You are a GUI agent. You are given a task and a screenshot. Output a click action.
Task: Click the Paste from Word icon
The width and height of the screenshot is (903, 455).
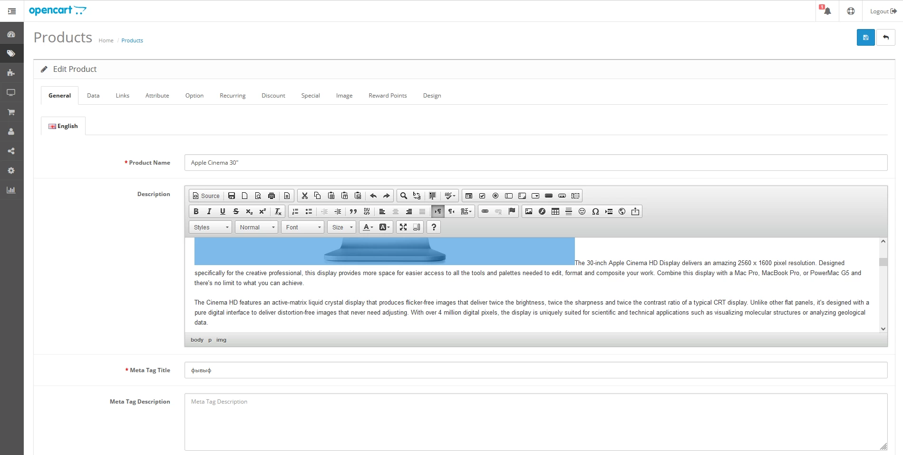(x=358, y=196)
